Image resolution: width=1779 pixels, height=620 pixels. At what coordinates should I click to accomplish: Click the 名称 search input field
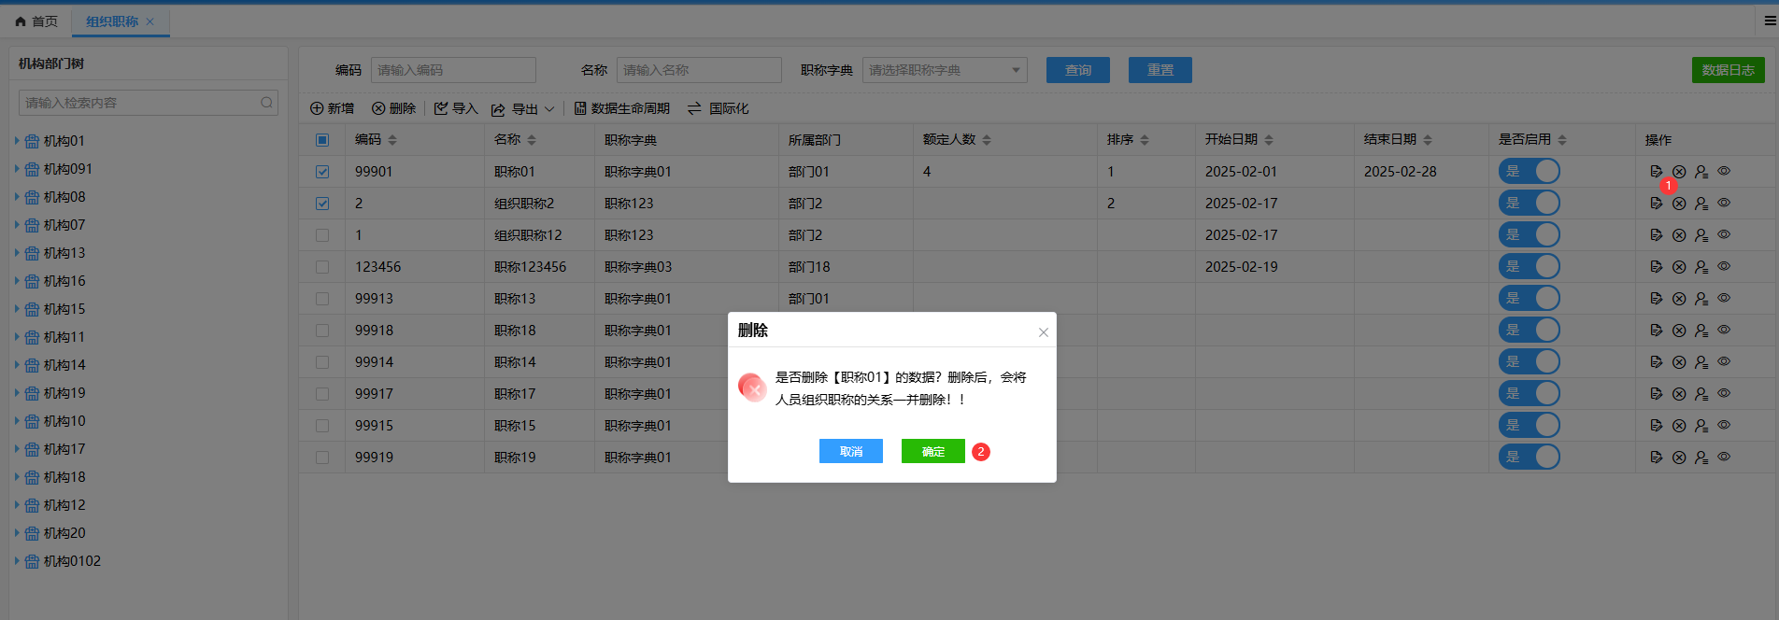click(x=698, y=70)
